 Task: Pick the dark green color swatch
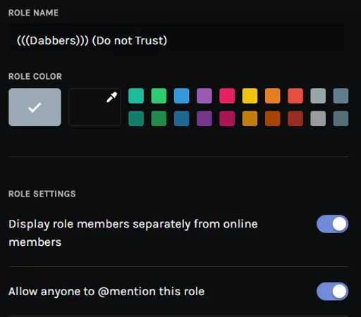[159, 118]
